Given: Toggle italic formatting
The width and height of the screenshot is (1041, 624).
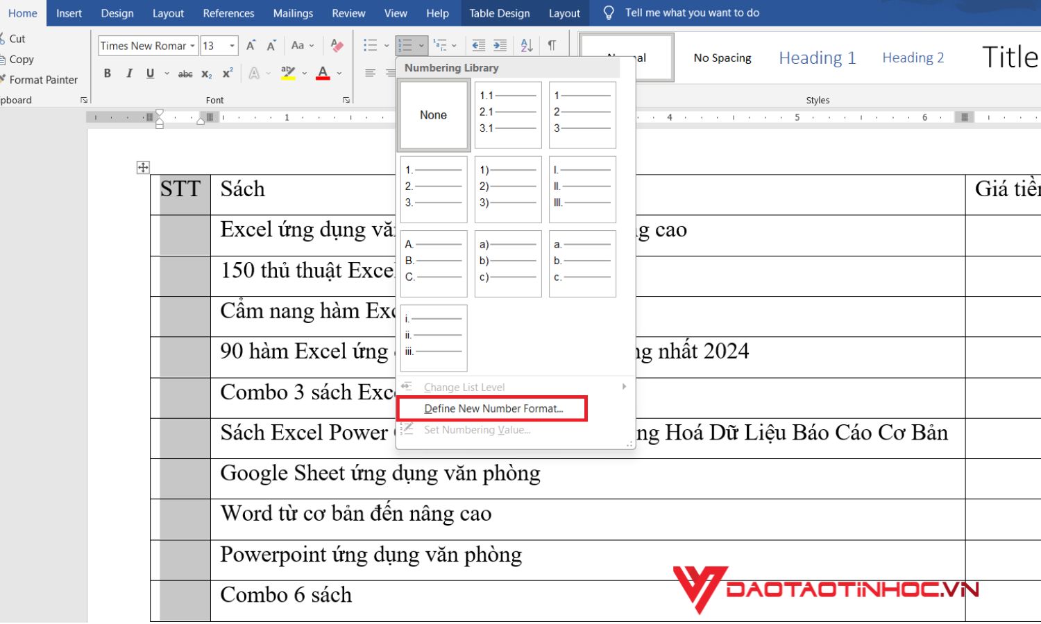Looking at the screenshot, I should click(x=129, y=73).
